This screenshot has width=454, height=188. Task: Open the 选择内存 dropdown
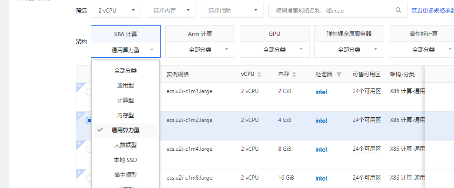coord(170,10)
